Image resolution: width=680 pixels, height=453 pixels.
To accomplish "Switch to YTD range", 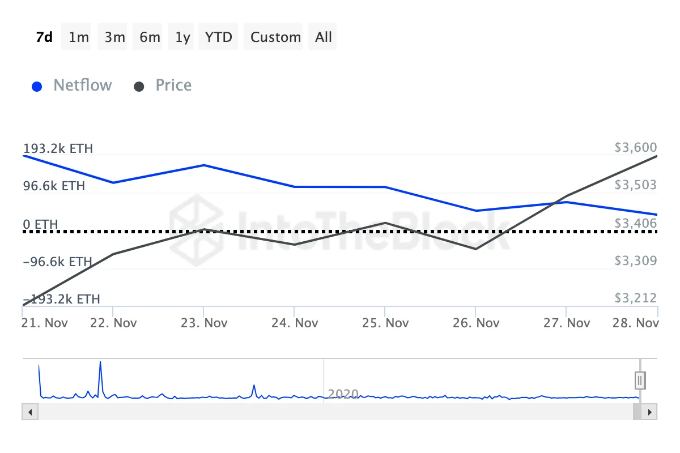I will 219,37.
